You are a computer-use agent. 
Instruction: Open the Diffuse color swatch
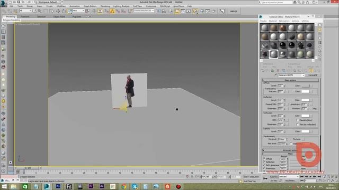(x=306, y=85)
